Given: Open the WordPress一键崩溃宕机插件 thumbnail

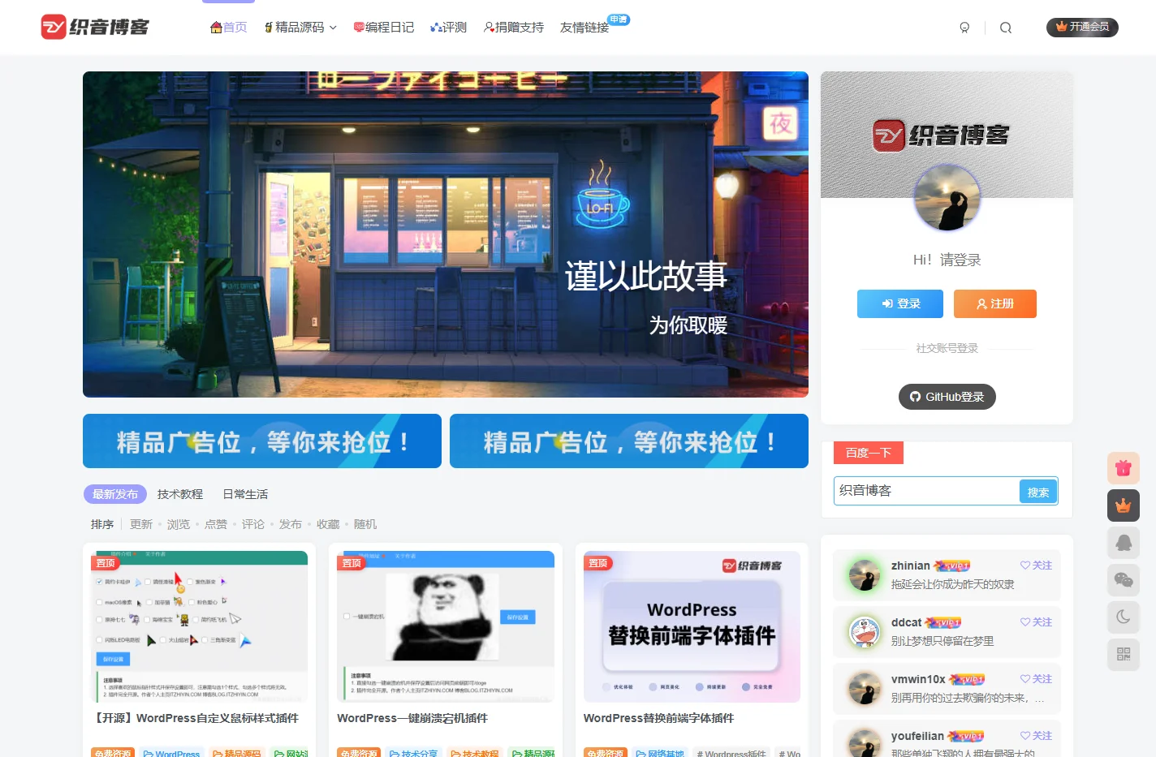Looking at the screenshot, I should point(446,626).
